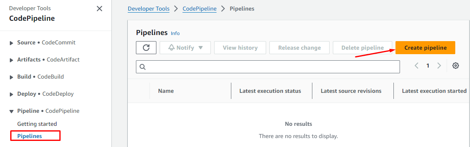Viewport: 470px width, 147px height.
Task: Click Latest source revisions column header
Action: (x=351, y=91)
